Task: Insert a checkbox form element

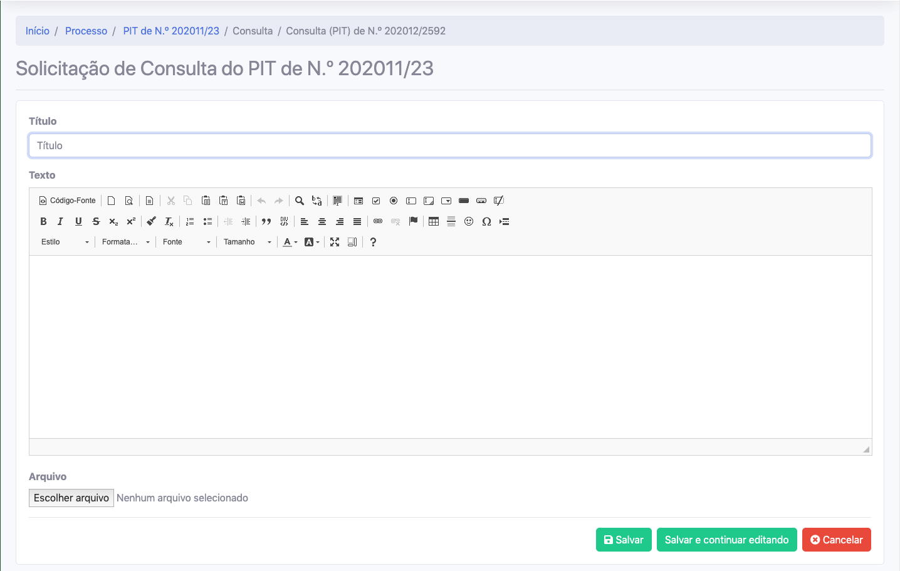Action: click(376, 201)
